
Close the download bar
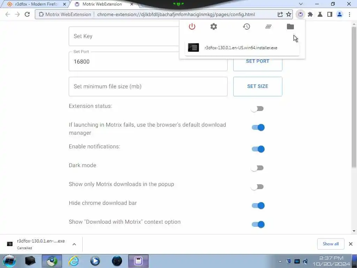pyautogui.click(x=351, y=244)
